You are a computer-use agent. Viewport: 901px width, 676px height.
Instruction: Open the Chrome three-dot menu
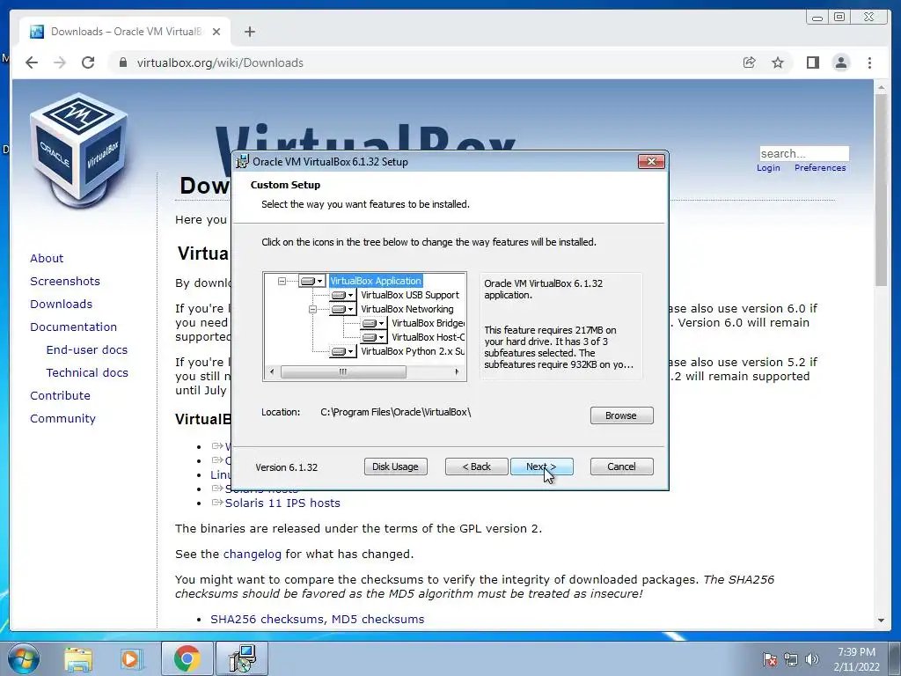[x=869, y=62]
